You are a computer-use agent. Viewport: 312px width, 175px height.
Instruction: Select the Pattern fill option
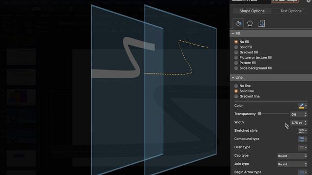pos(236,63)
